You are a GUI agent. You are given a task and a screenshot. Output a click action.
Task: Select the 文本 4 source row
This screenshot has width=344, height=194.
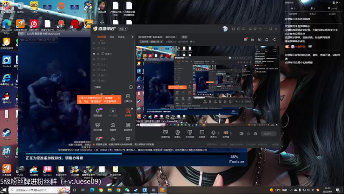point(113,54)
